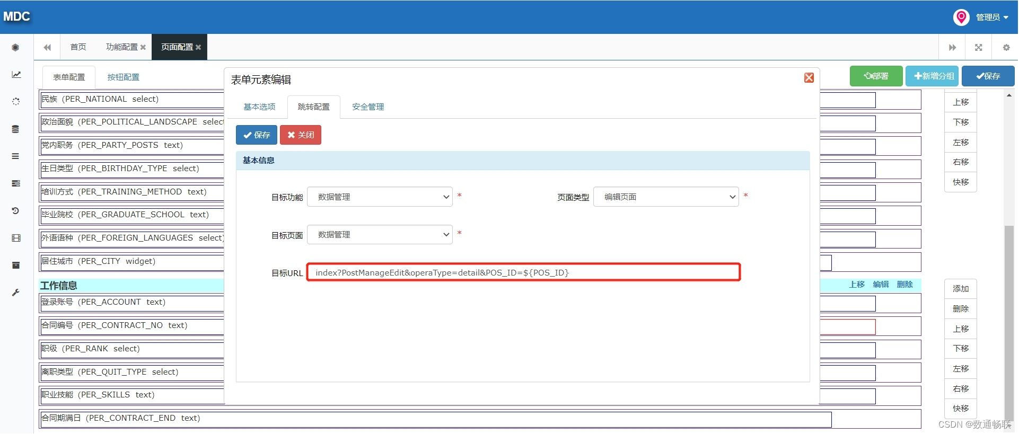Click the 目标URL input field

pos(523,273)
